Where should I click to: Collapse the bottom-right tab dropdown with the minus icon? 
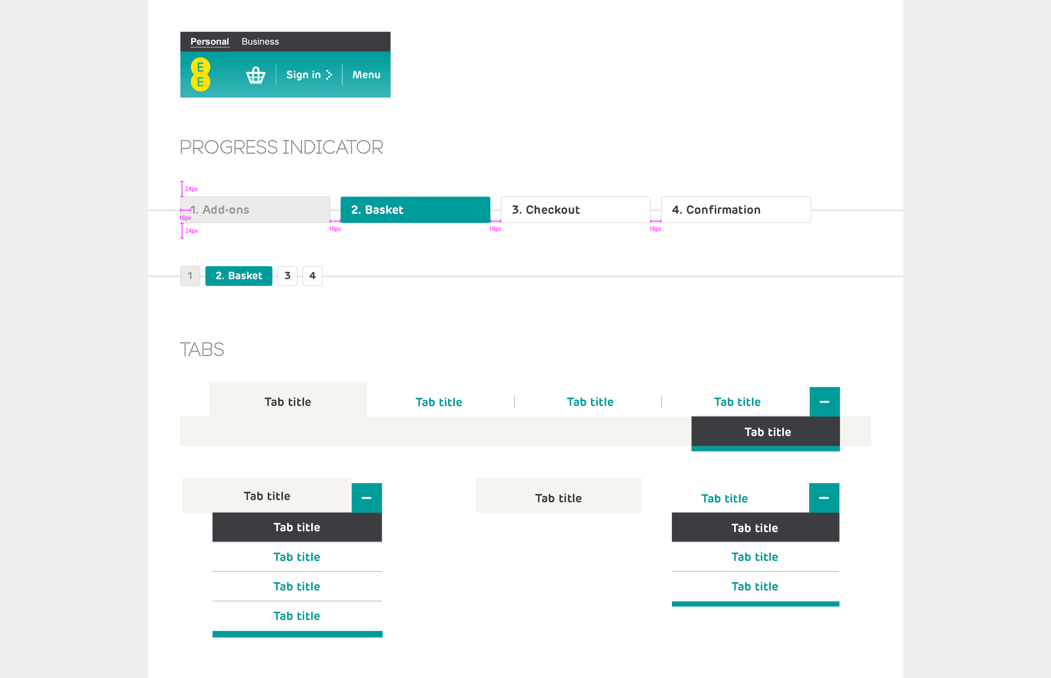(x=824, y=498)
